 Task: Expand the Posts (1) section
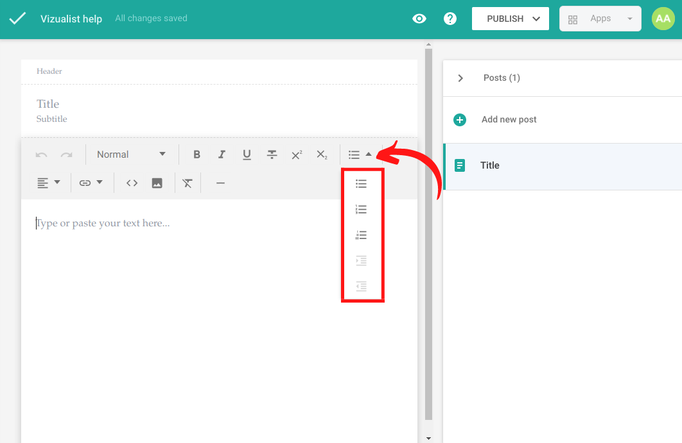[460, 78]
